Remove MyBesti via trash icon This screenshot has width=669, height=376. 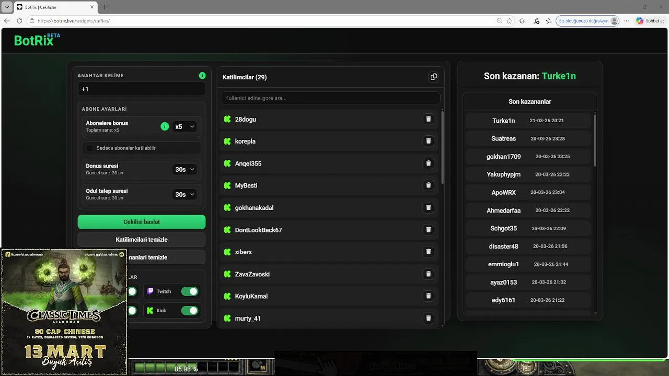click(x=428, y=185)
